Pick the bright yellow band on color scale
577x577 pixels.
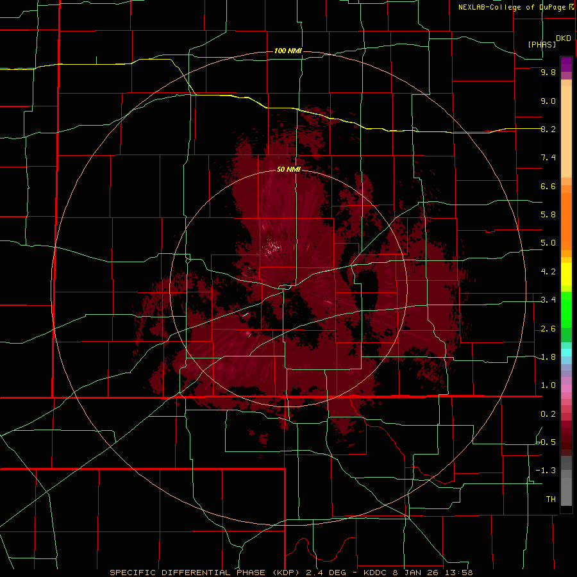566,274
